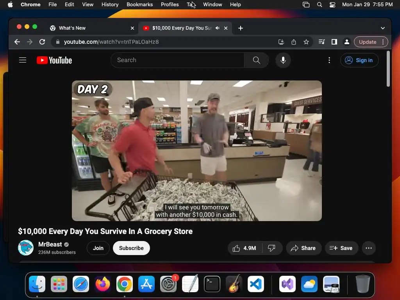The height and width of the screenshot is (300, 400).
Task: Focus the YouTube Search field
Action: pos(178,60)
